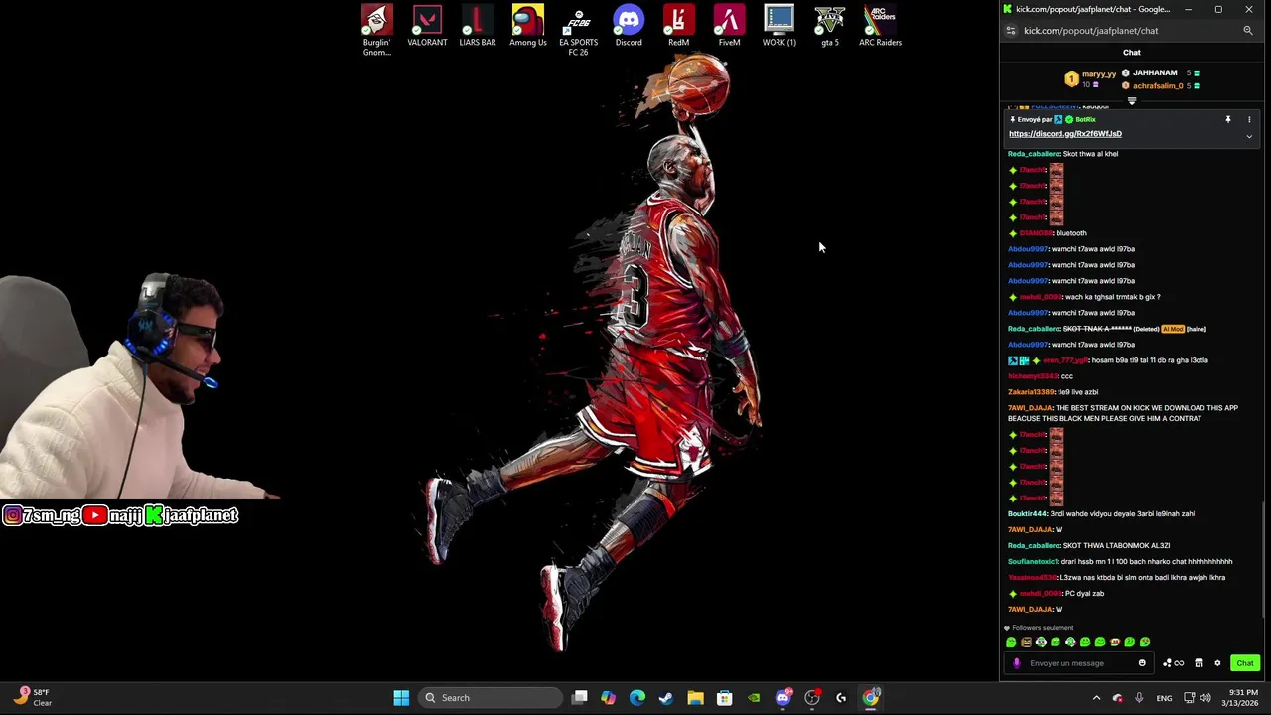Unpin the BotRix pinned message

(1228, 119)
